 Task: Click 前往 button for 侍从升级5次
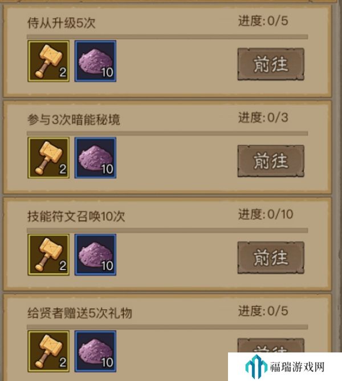[x=271, y=64]
